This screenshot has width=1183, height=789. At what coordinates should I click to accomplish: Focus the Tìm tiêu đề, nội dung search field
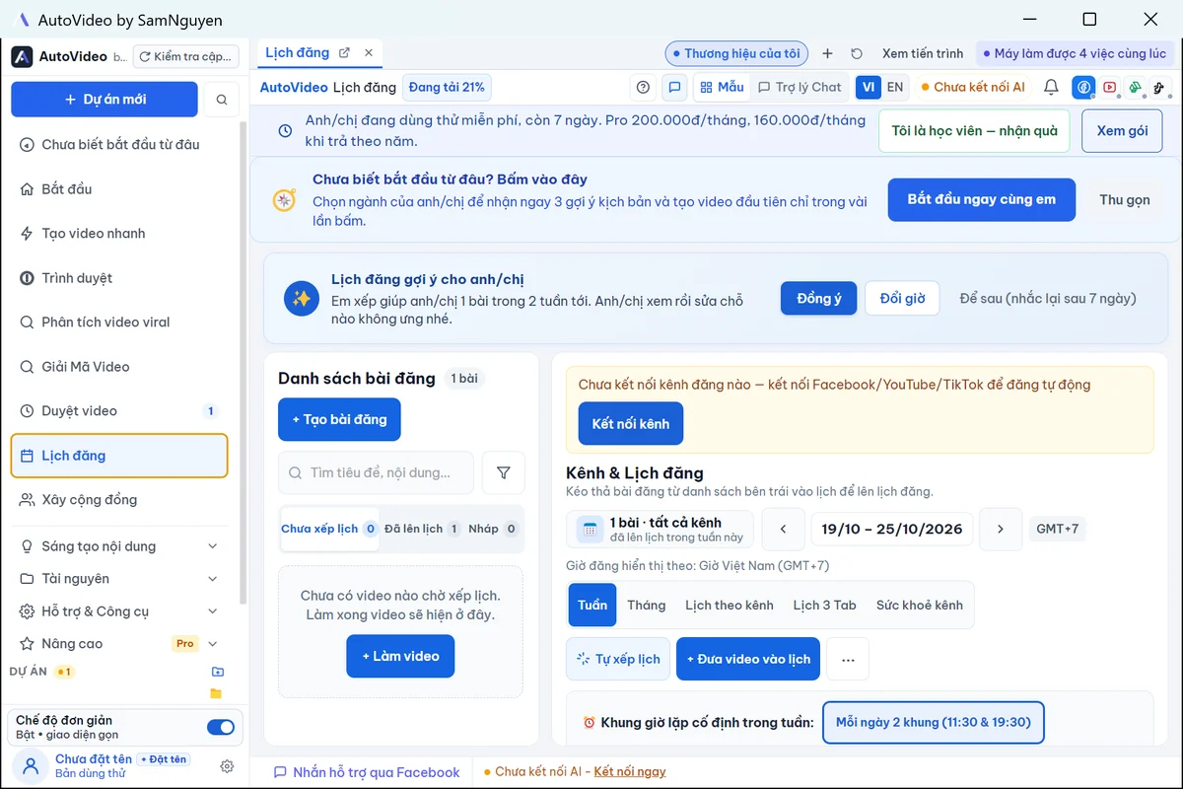[377, 473]
